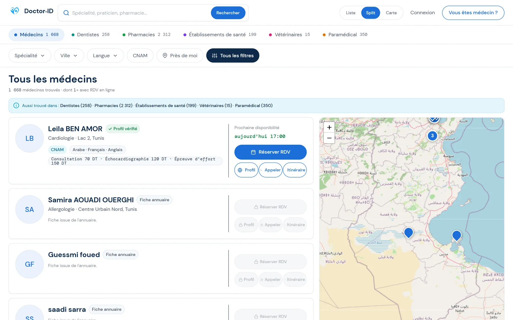Click the info icon in blue banner
Viewport: 513px width, 320px height.
tap(16, 106)
